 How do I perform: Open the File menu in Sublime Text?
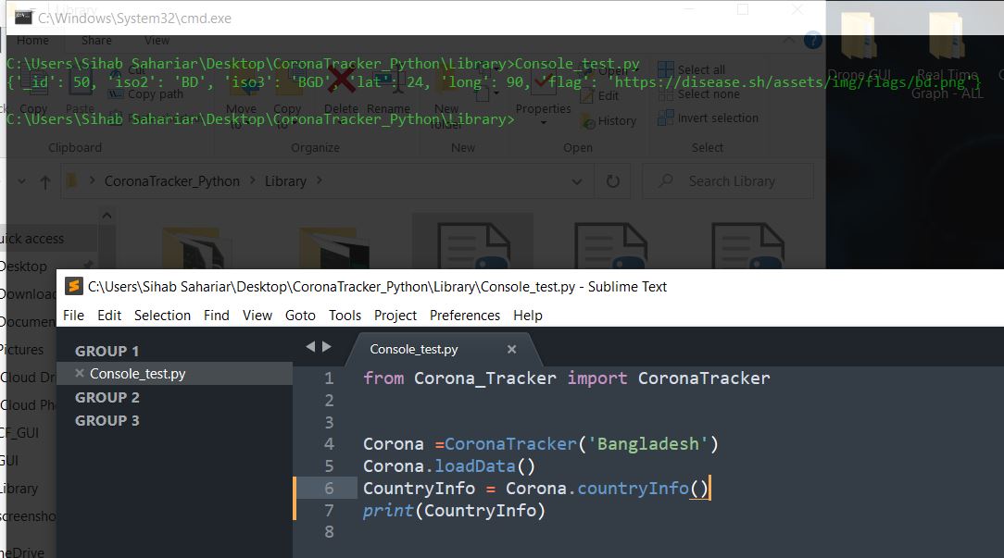click(x=73, y=316)
